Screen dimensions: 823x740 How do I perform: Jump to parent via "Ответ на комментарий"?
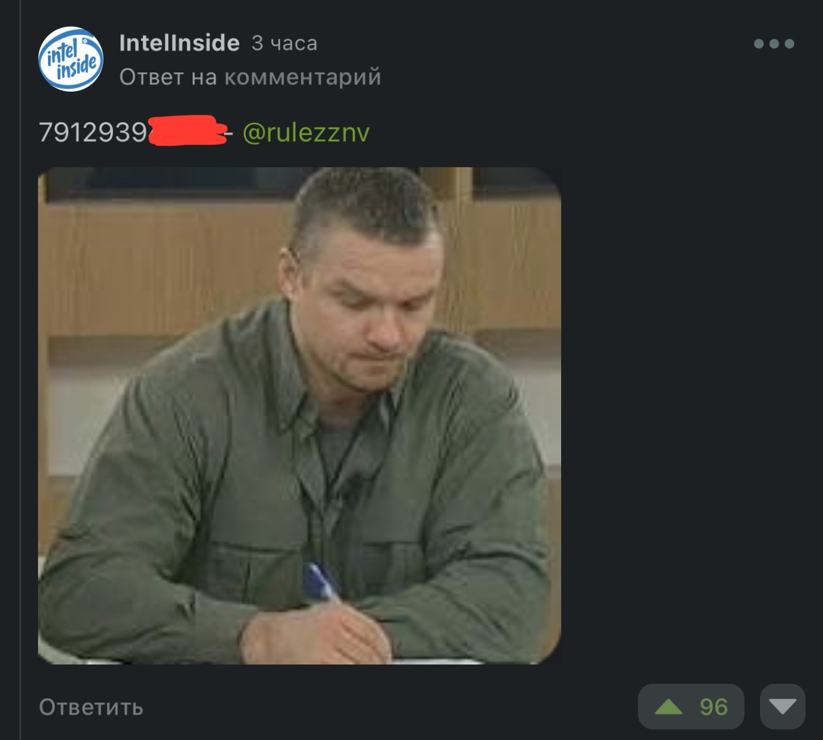[x=250, y=77]
